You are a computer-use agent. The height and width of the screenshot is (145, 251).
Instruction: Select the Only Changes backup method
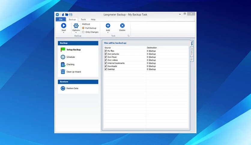83,32
